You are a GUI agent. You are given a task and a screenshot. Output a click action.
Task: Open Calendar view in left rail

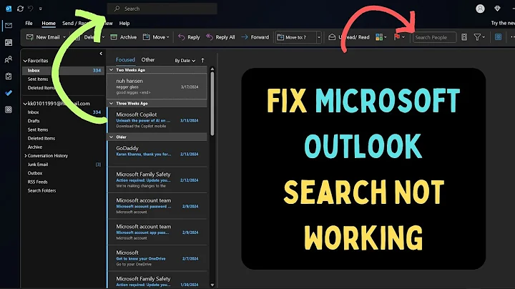pyautogui.click(x=9, y=42)
